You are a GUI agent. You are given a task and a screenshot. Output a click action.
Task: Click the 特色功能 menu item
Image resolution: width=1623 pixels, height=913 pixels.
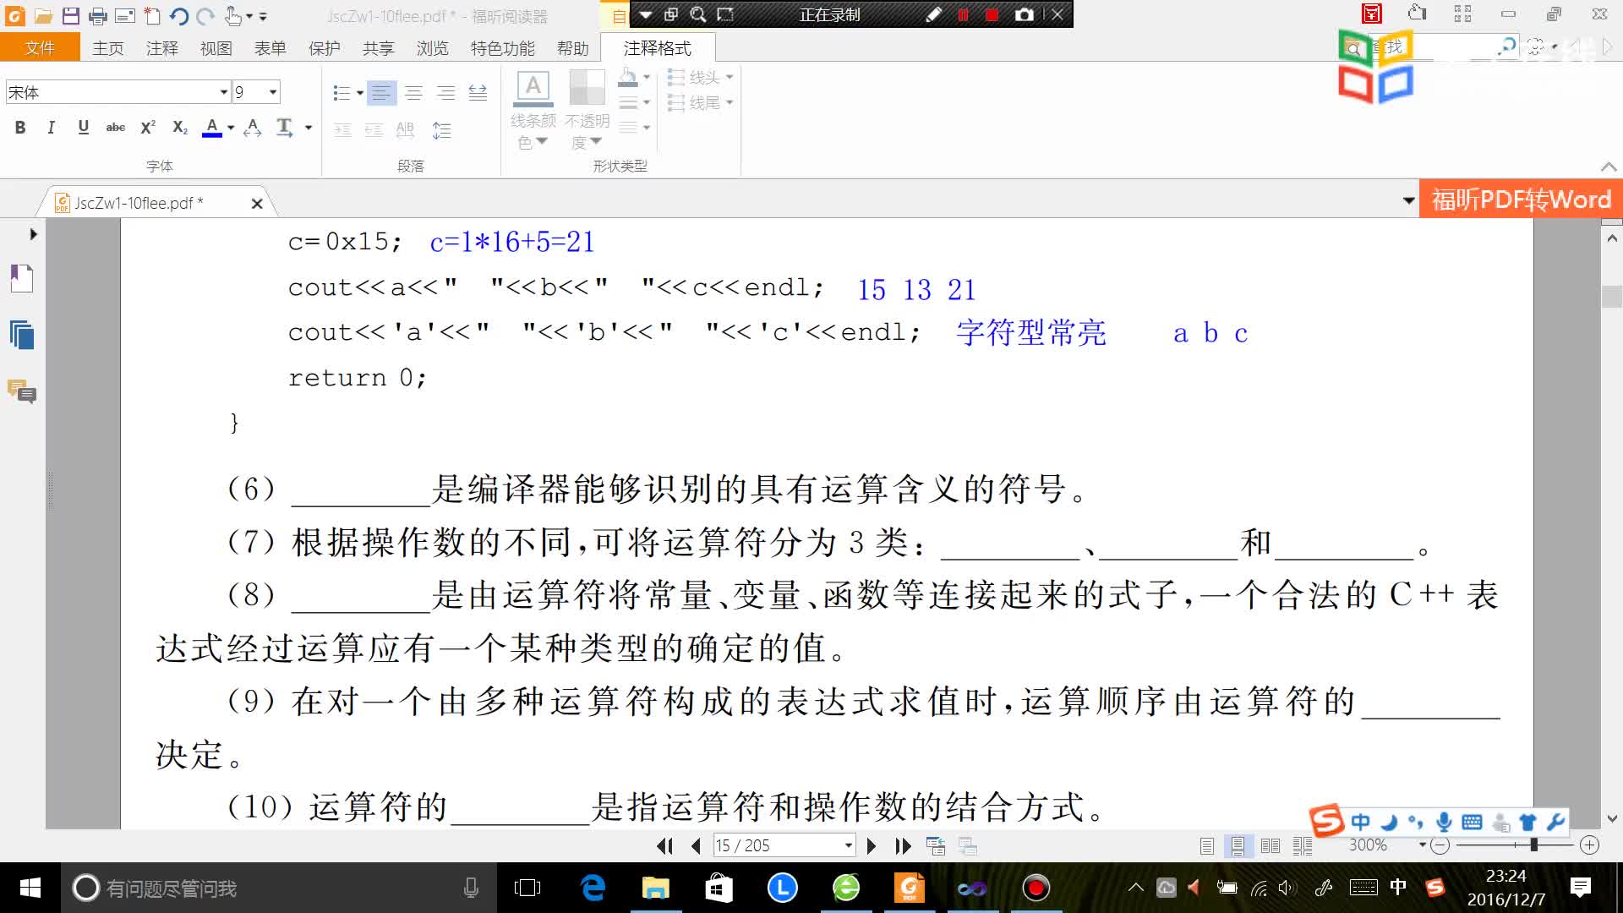point(501,48)
